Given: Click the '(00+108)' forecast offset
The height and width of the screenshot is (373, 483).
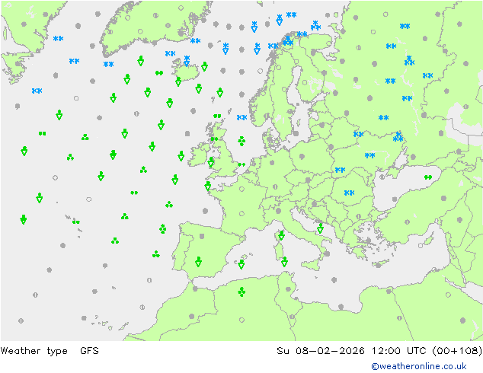Looking at the screenshot, I should click(x=457, y=350).
